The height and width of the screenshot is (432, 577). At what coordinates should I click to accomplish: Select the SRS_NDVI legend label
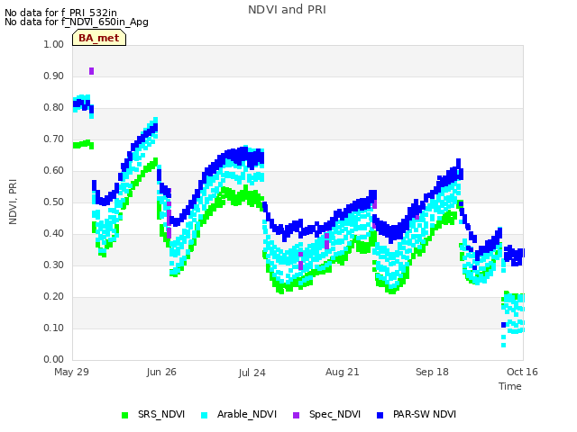[x=161, y=414]
